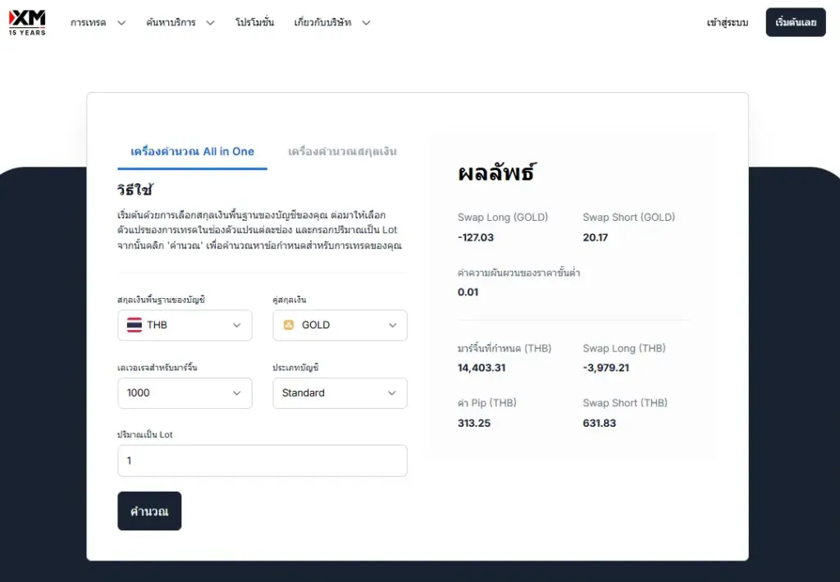Click the เข้าสู่ระบบ login link
This screenshot has width=840, height=582.
pyautogui.click(x=727, y=23)
